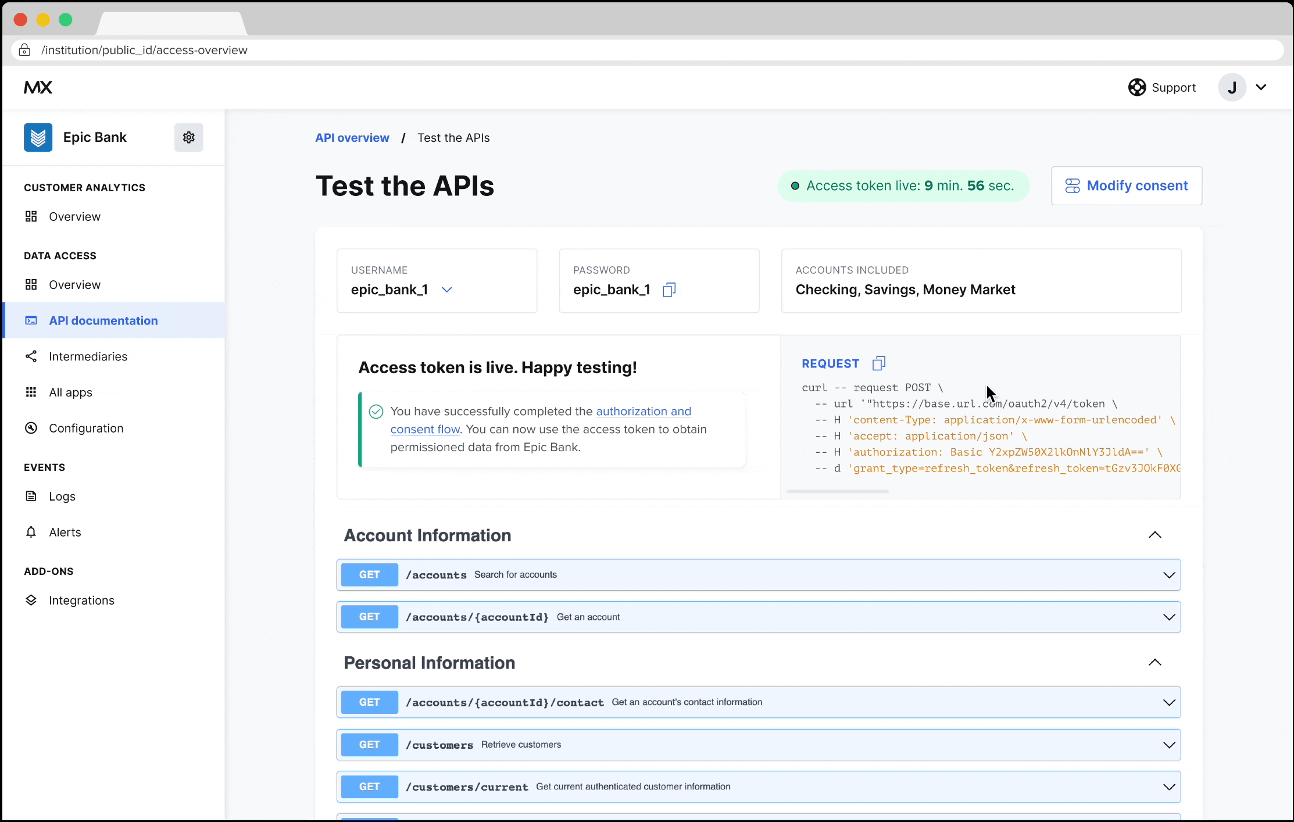This screenshot has width=1294, height=822.
Task: Click the browser address bar URL
Action: (x=144, y=50)
